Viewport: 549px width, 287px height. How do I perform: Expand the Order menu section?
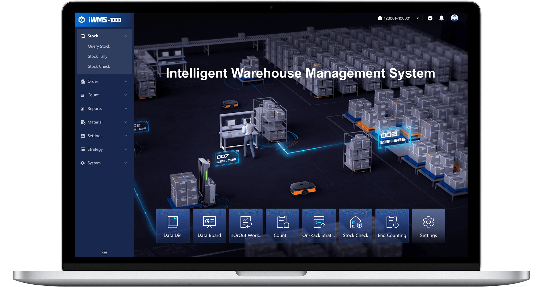click(x=104, y=81)
